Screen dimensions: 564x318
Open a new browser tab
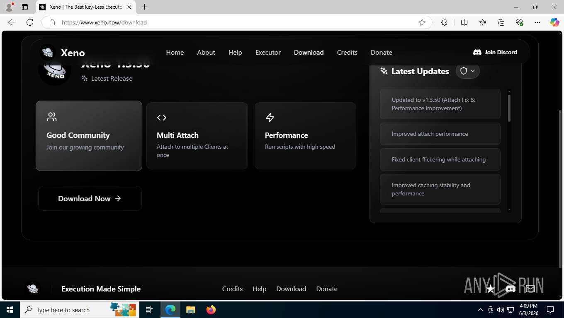144,7
